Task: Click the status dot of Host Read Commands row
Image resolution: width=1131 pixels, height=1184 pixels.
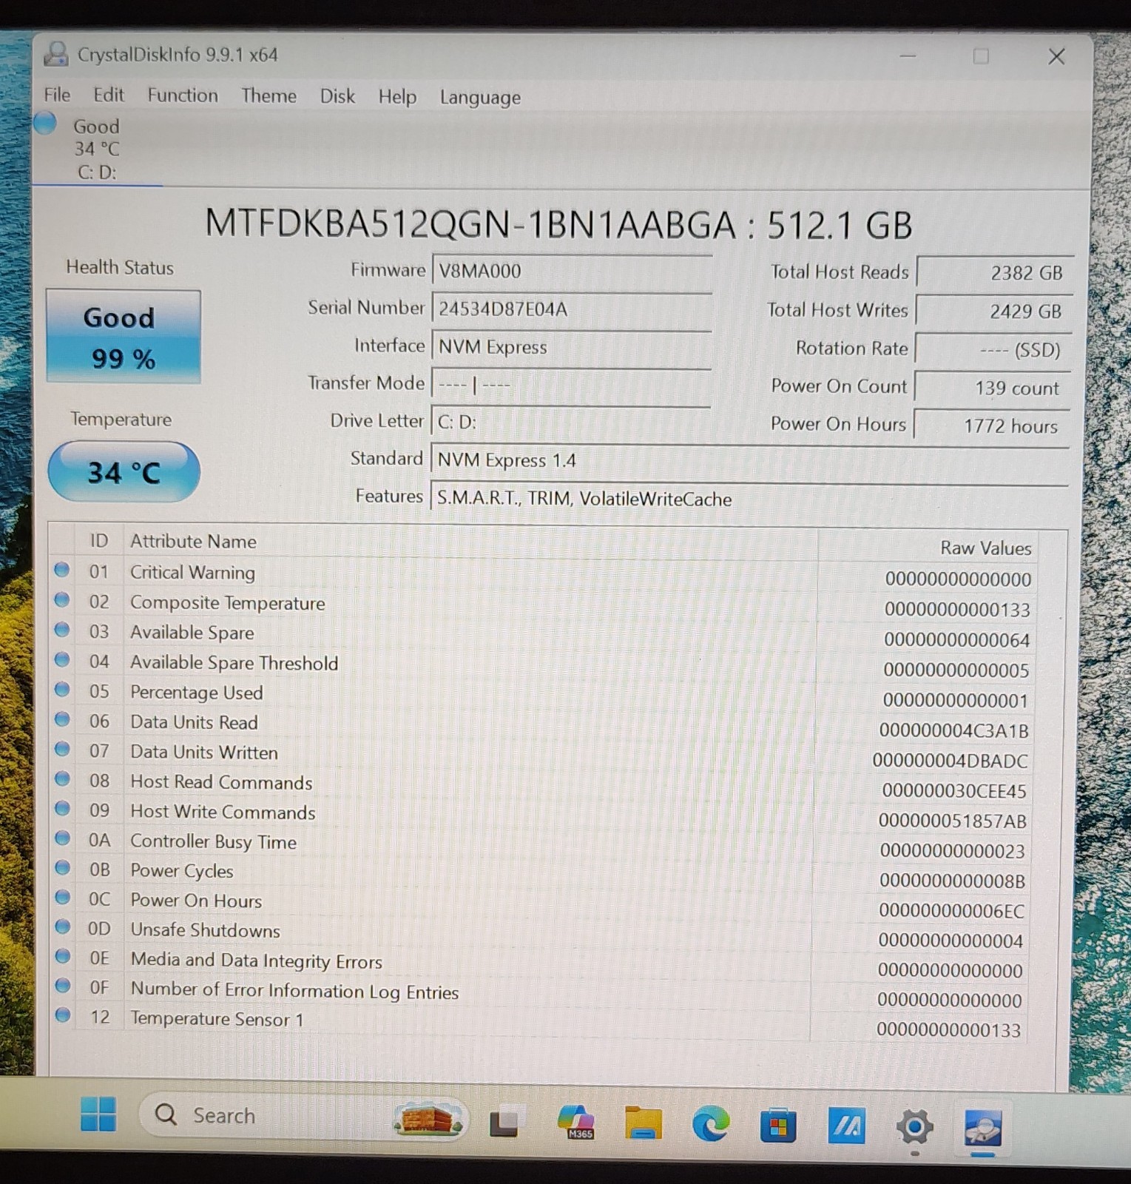Action: (62, 779)
